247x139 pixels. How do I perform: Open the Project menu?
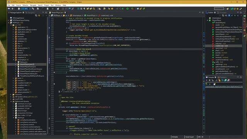(47, 5)
